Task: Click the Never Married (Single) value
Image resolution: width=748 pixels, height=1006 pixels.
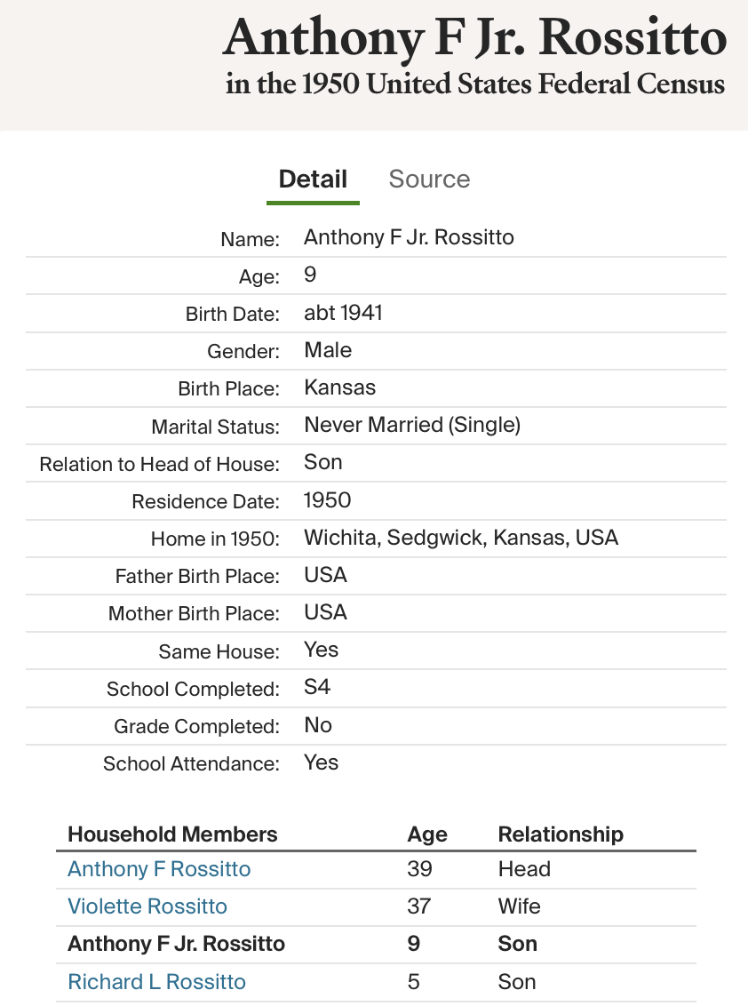Action: (x=412, y=425)
